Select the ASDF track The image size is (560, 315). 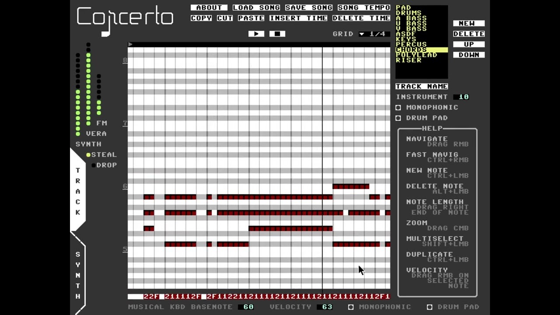(422, 34)
